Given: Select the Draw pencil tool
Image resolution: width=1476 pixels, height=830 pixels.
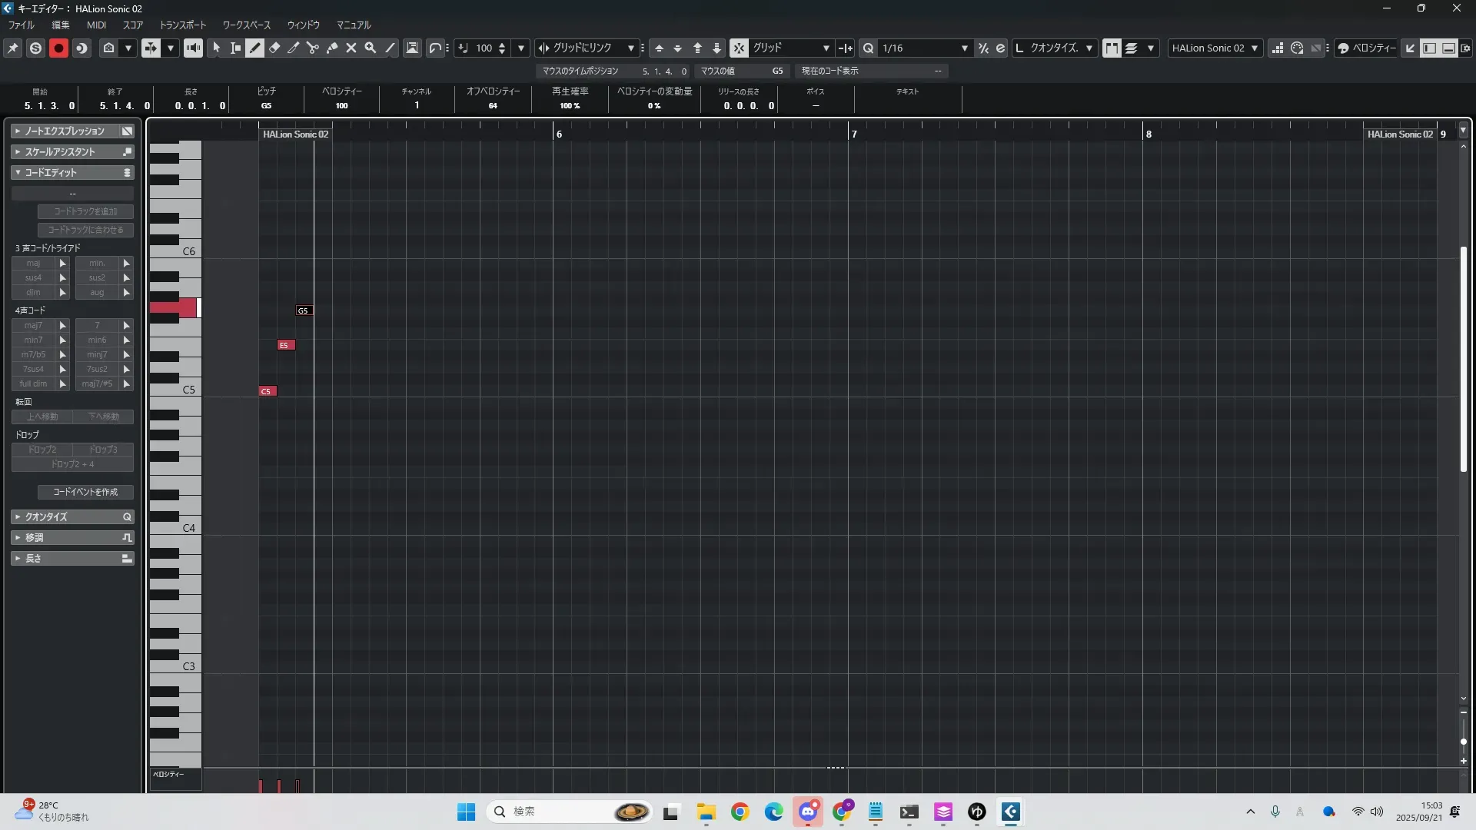Looking at the screenshot, I should [x=255, y=48].
